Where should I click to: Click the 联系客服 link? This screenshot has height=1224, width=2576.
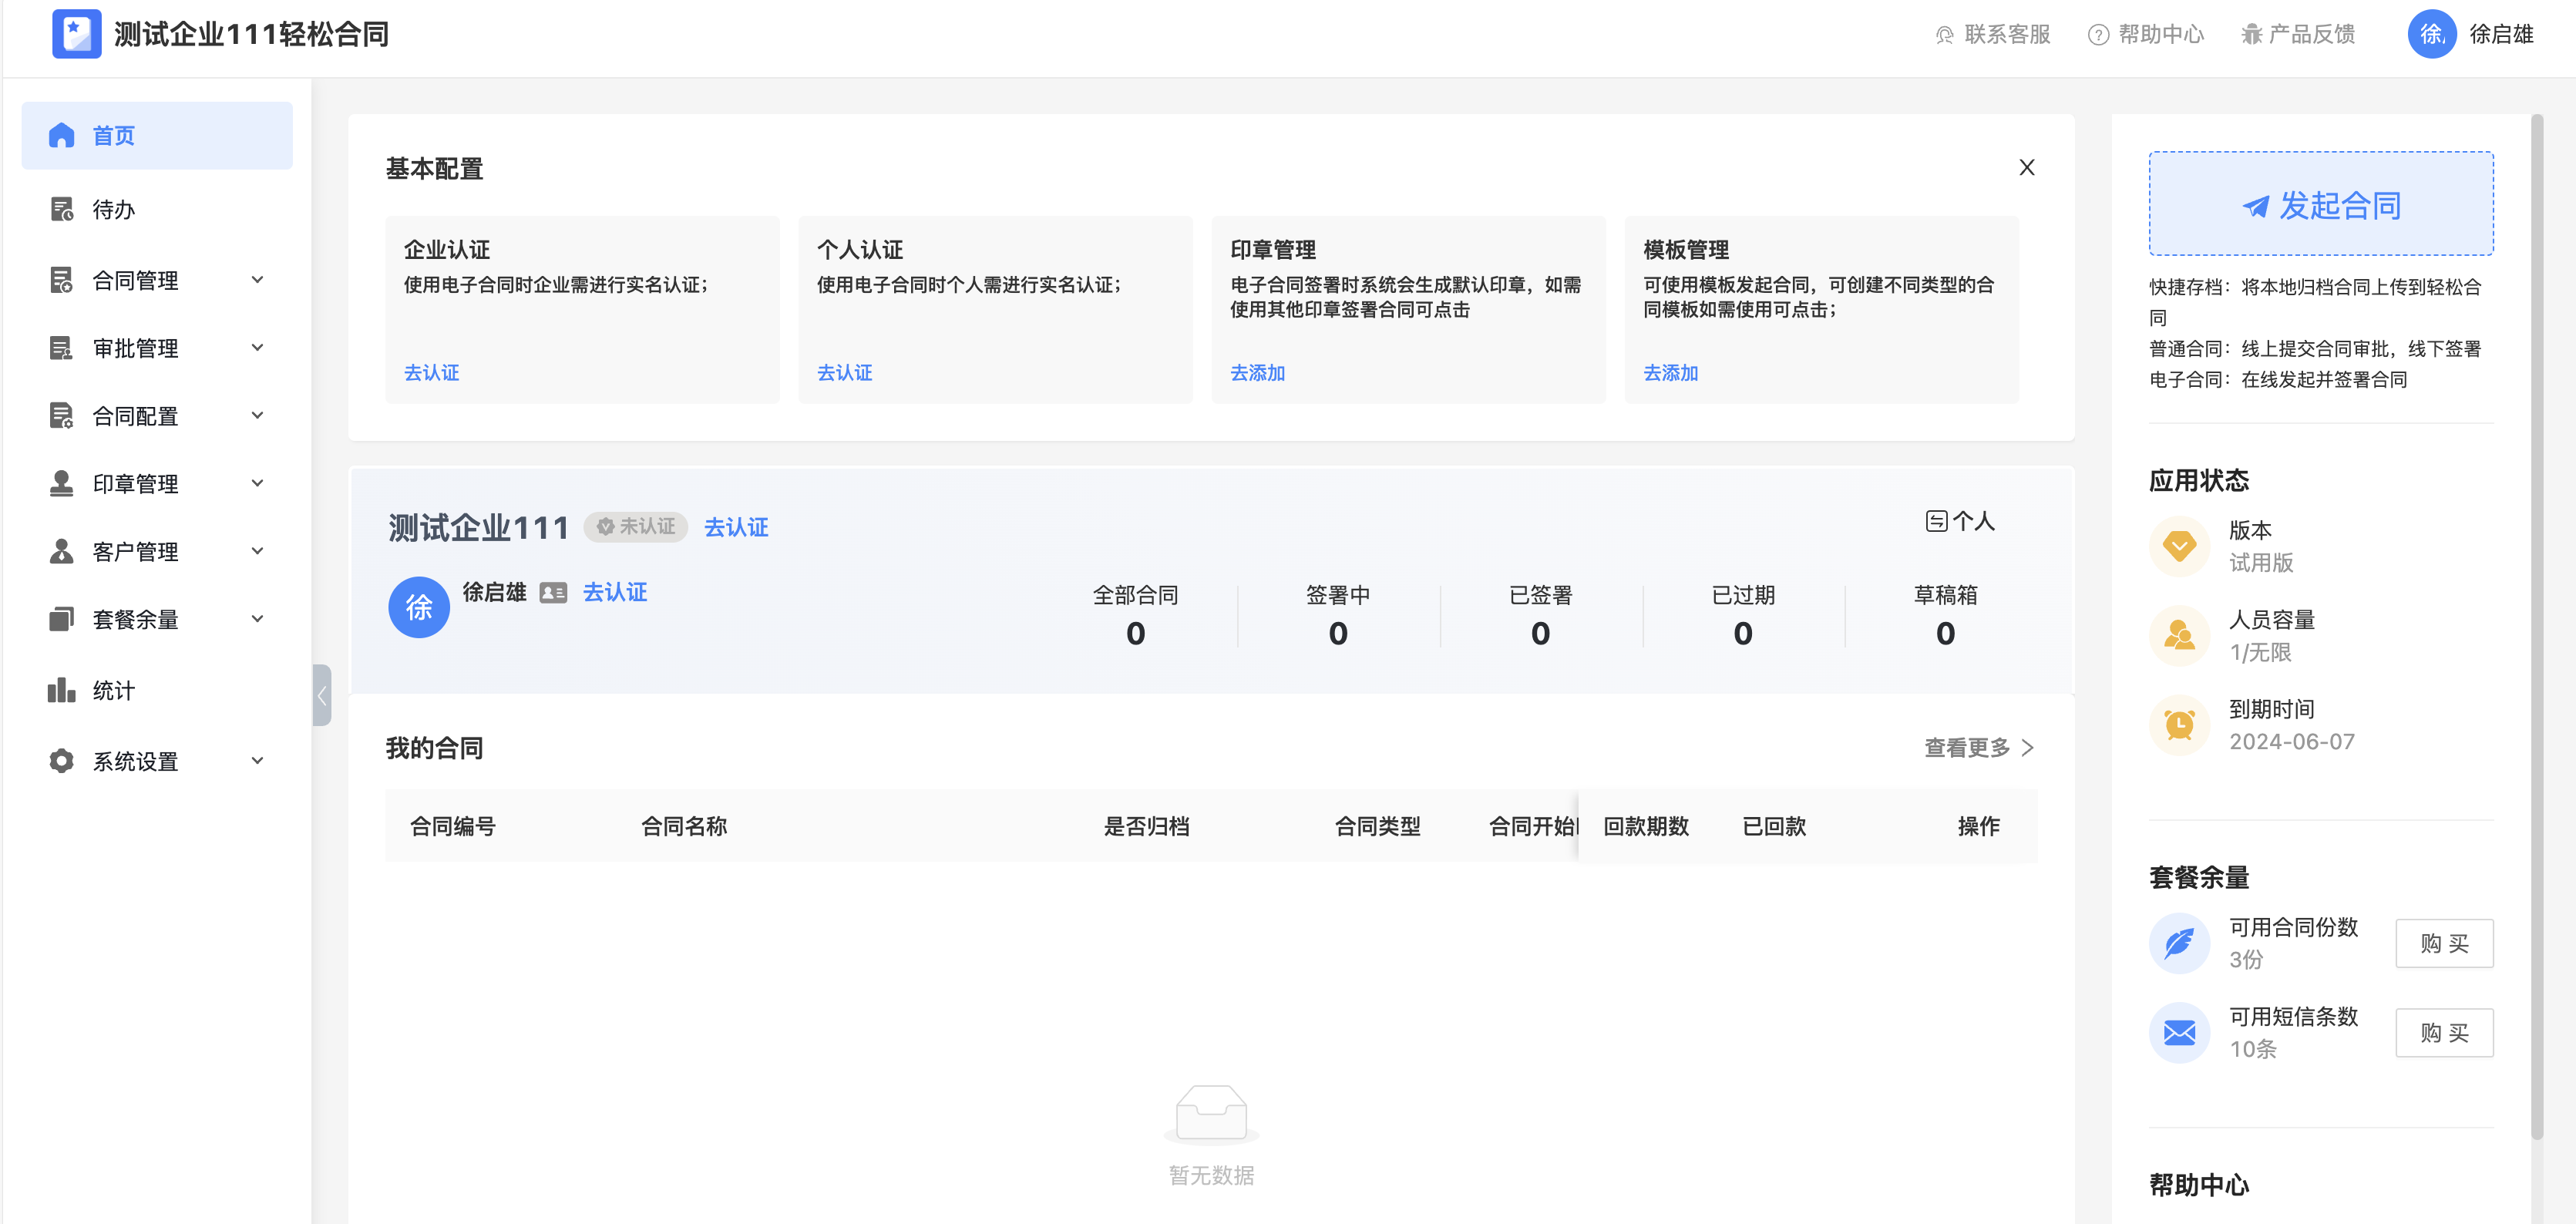coord(1993,35)
